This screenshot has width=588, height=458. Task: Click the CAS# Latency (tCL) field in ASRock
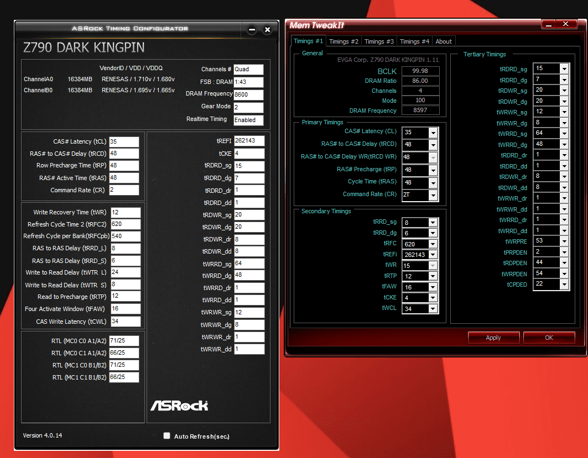(124, 141)
